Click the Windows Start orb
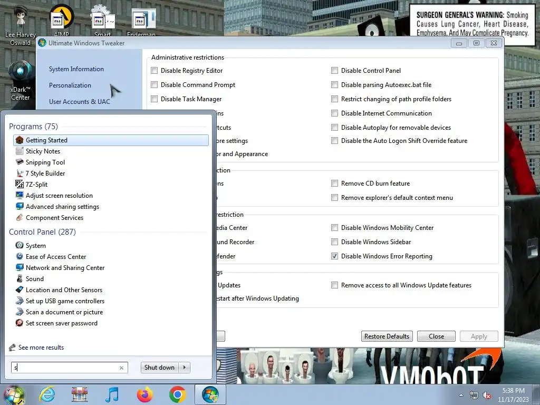540x405 pixels. coord(14,394)
